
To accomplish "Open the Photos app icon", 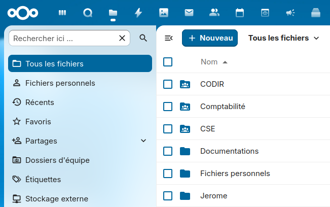I will click(164, 13).
